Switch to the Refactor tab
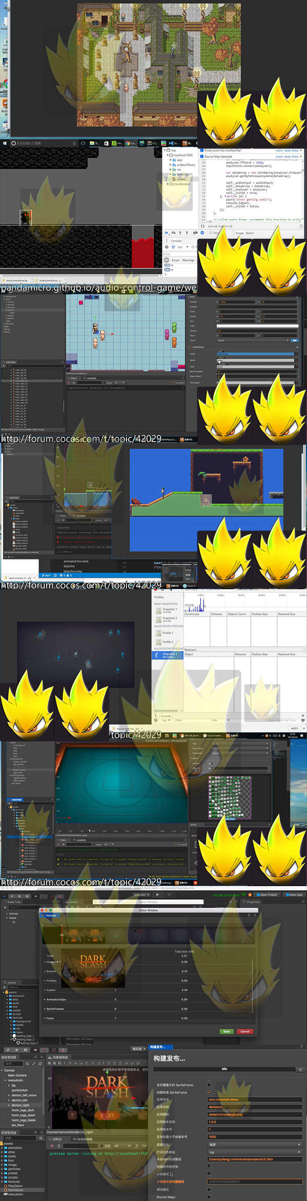The image size is (307, 1201). pyautogui.click(x=51, y=915)
